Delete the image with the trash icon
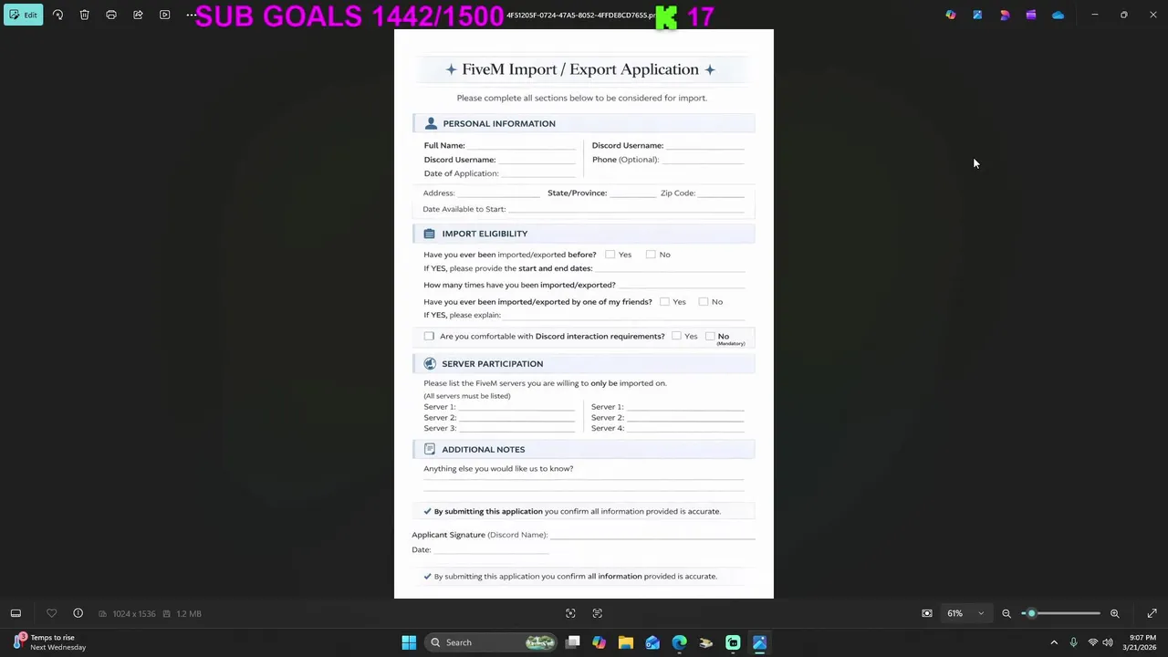The width and height of the screenshot is (1168, 657). click(x=84, y=15)
